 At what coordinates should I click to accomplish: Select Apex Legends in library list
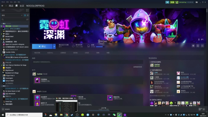[16, 55]
